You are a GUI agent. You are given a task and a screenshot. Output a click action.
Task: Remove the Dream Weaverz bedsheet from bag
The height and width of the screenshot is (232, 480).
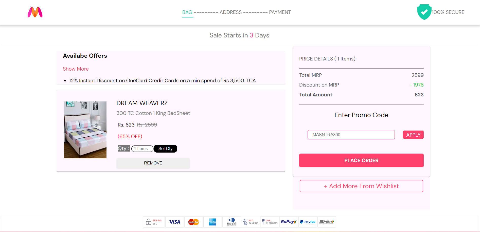[153, 163]
